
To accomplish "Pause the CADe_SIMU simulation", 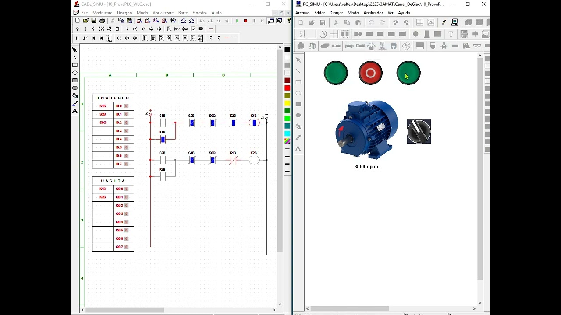I will pyautogui.click(x=254, y=21).
